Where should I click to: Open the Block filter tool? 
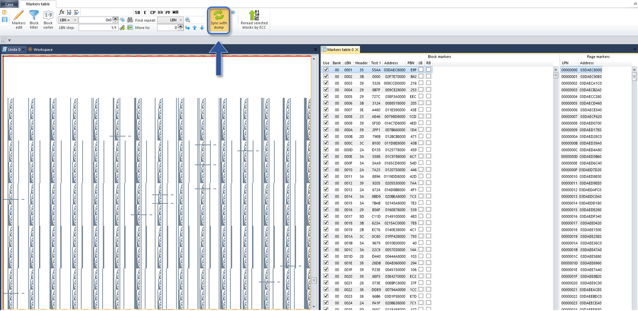pos(34,19)
